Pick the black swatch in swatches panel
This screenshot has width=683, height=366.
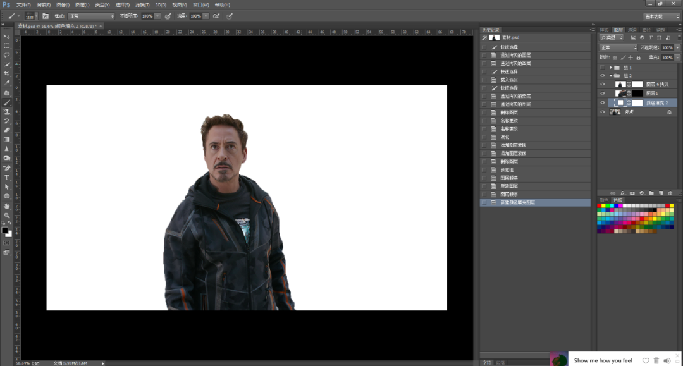click(x=655, y=210)
